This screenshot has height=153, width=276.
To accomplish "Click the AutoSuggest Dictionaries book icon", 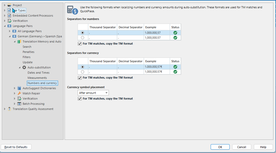I will pos(19,88).
